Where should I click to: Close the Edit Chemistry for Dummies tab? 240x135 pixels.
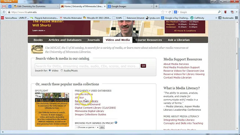coord(58,6)
